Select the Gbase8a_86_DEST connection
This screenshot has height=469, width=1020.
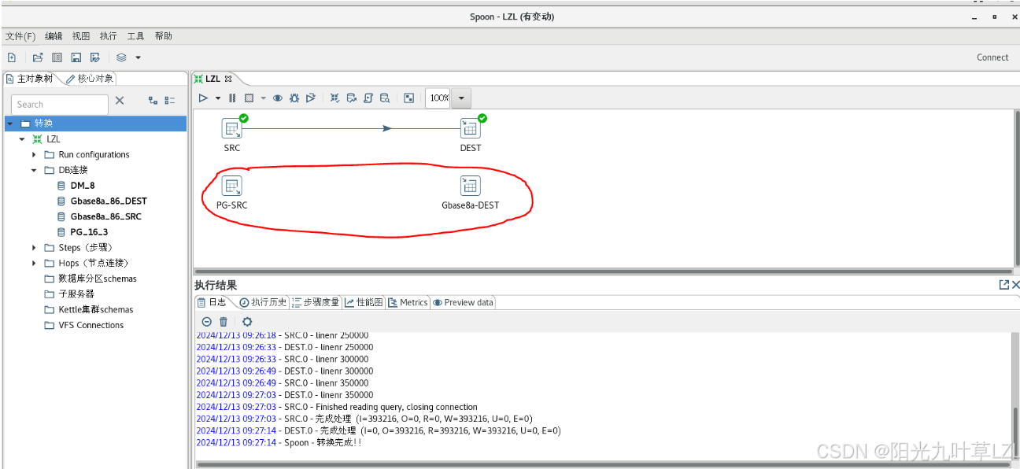pos(108,201)
